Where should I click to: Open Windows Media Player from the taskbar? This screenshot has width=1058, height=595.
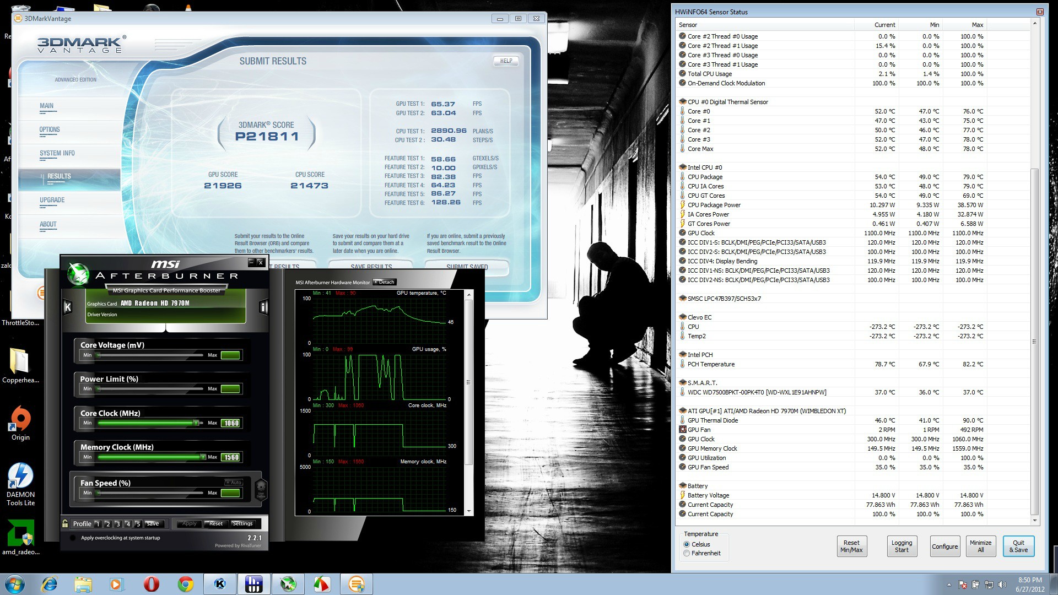[117, 584]
